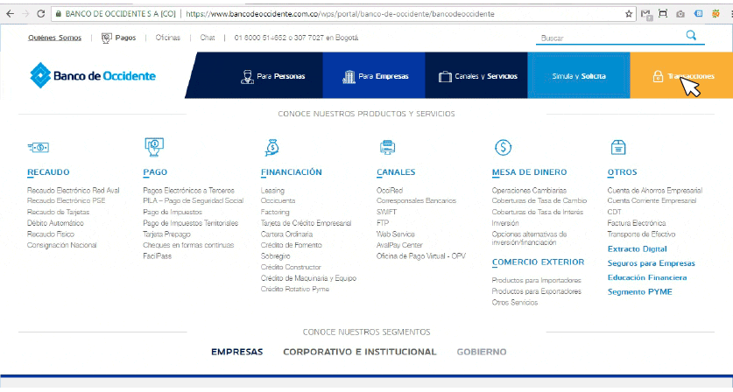The height and width of the screenshot is (392, 733).
Task: Open the Para Empresas menu
Action: click(x=374, y=75)
